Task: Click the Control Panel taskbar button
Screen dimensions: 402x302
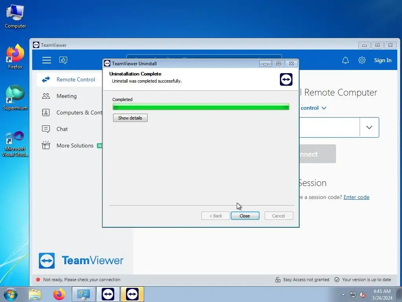Action: click(x=84, y=294)
